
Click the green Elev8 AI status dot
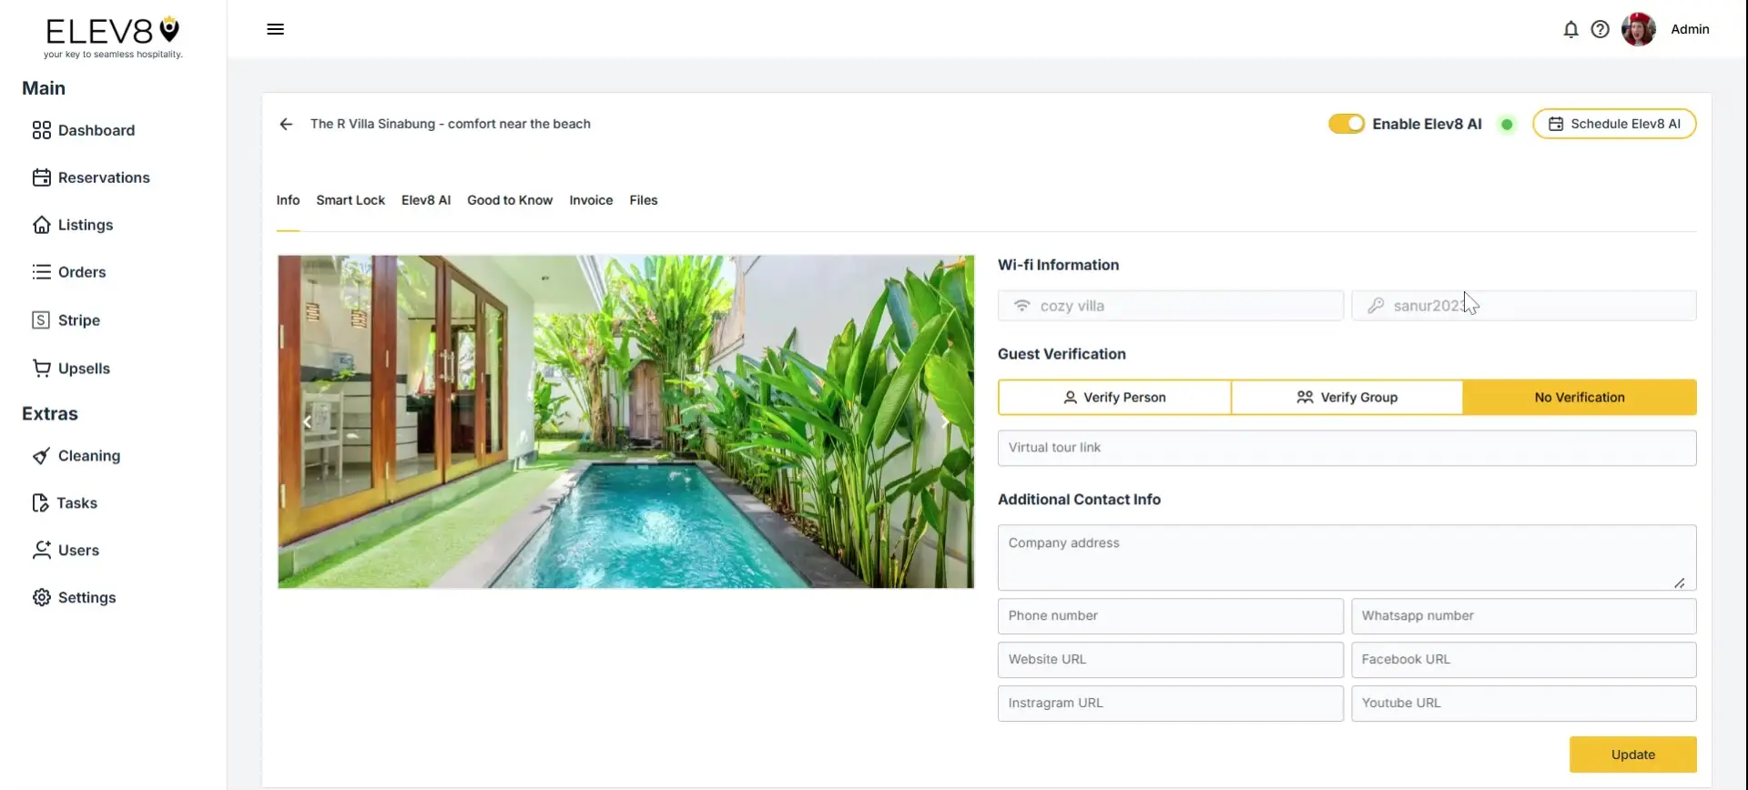point(1507,125)
